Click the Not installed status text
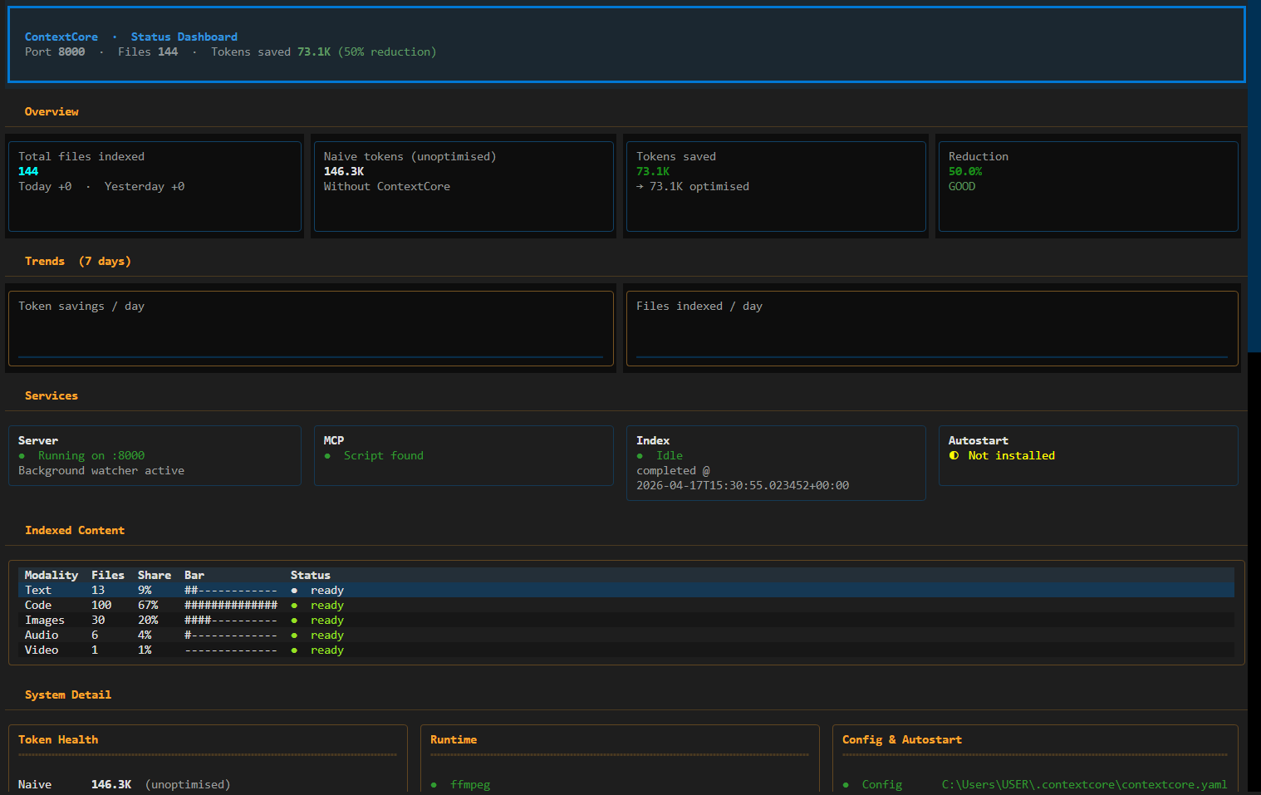Screen dimensions: 1261x795 point(1012,455)
